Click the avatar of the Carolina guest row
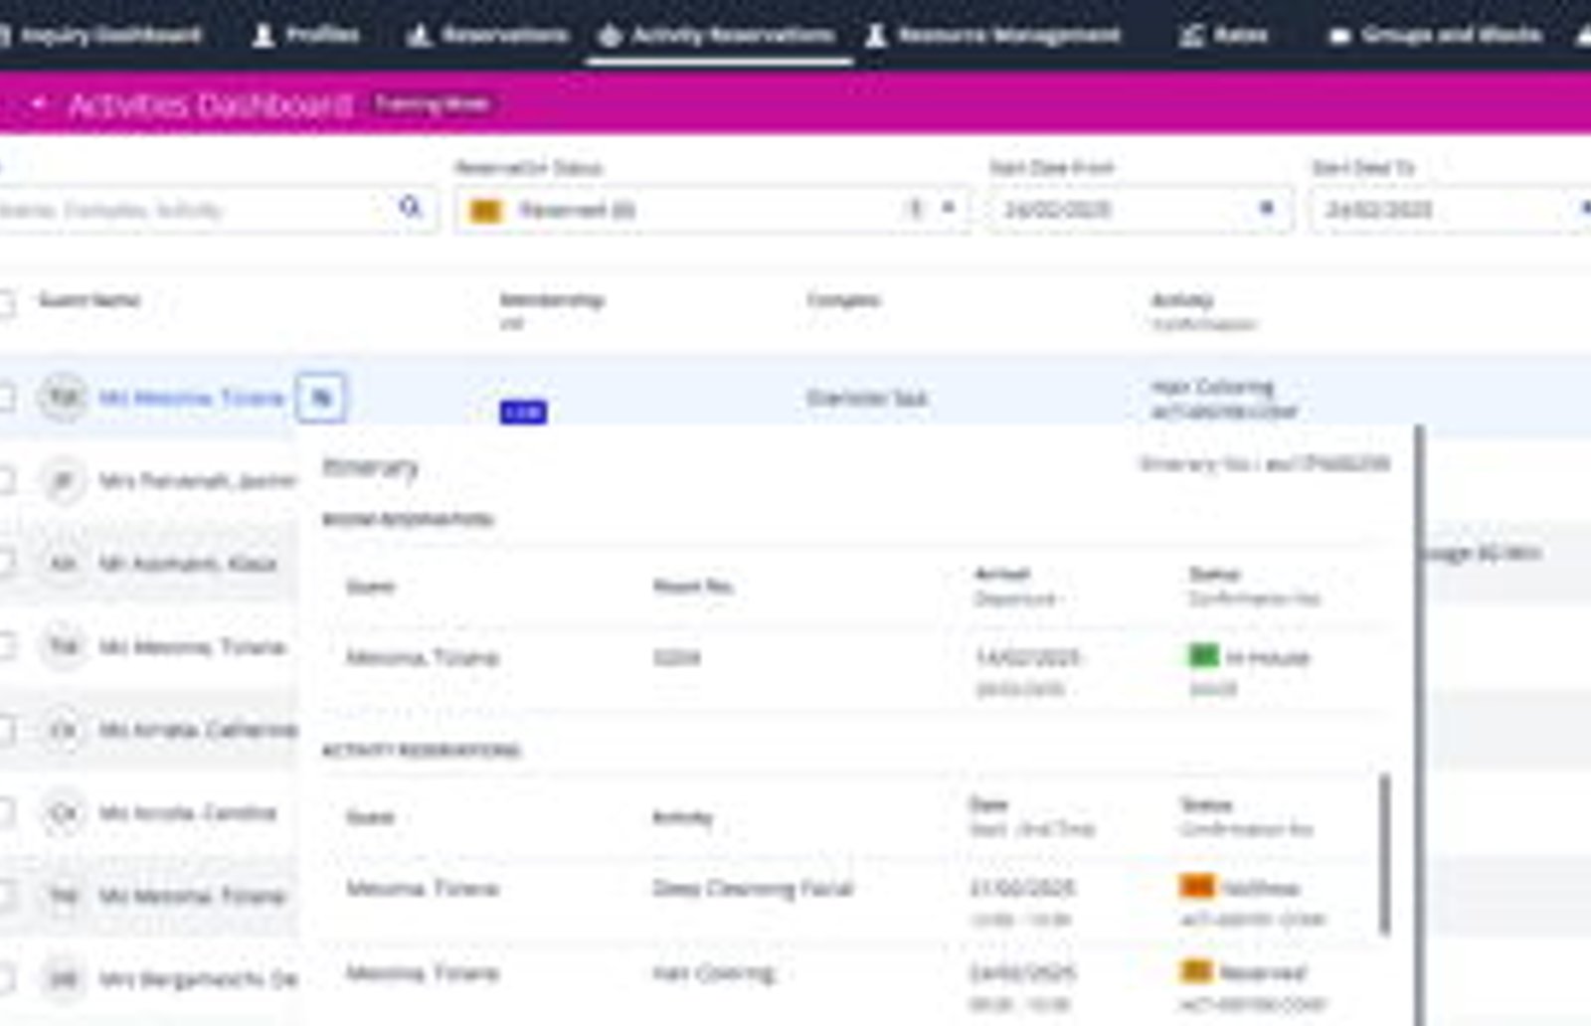This screenshot has width=1591, height=1026. (63, 813)
